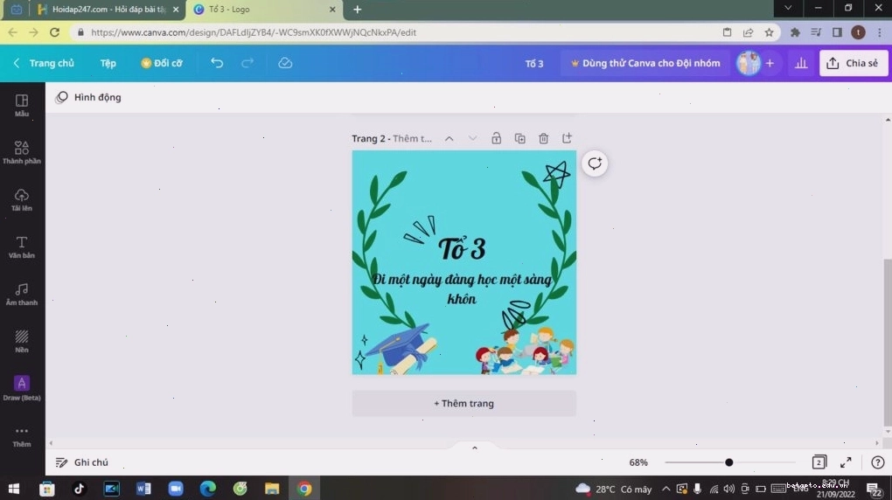Image resolution: width=892 pixels, height=500 pixels.
Task: Open the 68% zoom level menu
Action: tap(638, 462)
